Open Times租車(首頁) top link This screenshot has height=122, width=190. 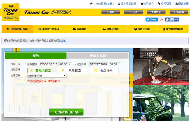102,4
